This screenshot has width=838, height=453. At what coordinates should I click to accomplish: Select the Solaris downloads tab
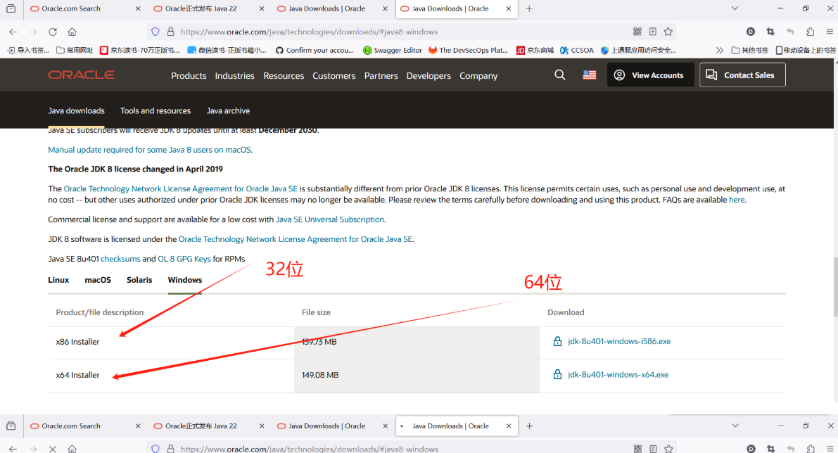click(x=139, y=280)
